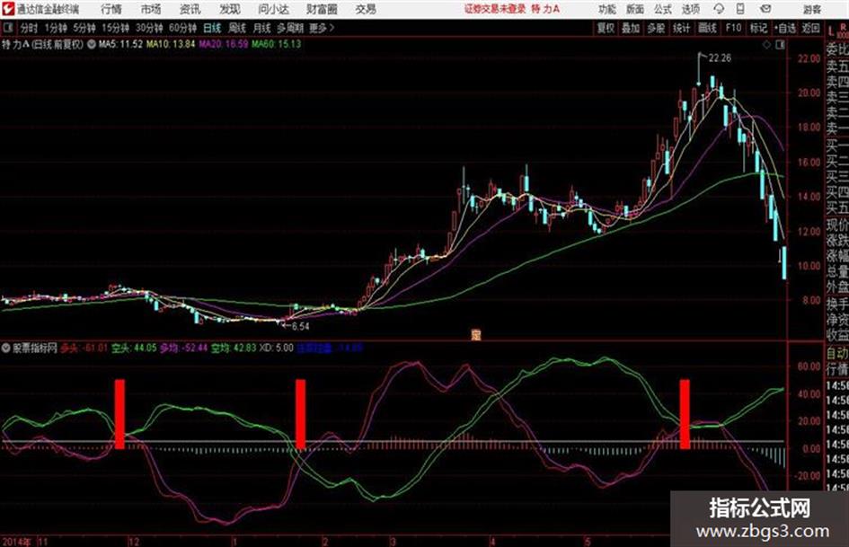849x547 pixels.
Task: Open the 功能 menu
Action: (607, 9)
